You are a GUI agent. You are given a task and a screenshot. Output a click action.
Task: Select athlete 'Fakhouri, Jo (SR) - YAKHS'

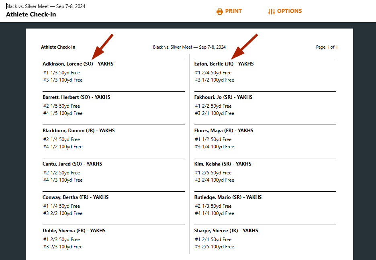click(x=223, y=97)
